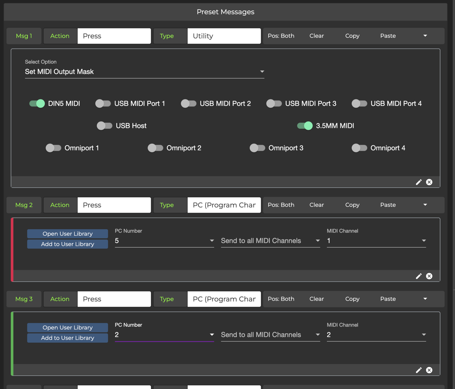Enable the USB Host output toggle
This screenshot has height=389, width=455.
point(104,126)
